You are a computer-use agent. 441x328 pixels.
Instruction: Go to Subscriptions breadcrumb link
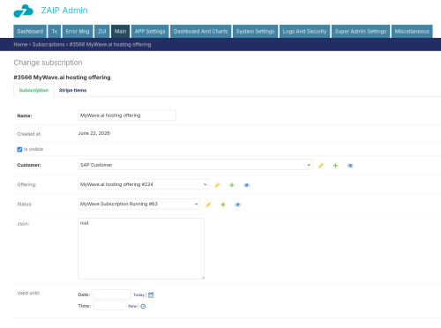point(49,44)
